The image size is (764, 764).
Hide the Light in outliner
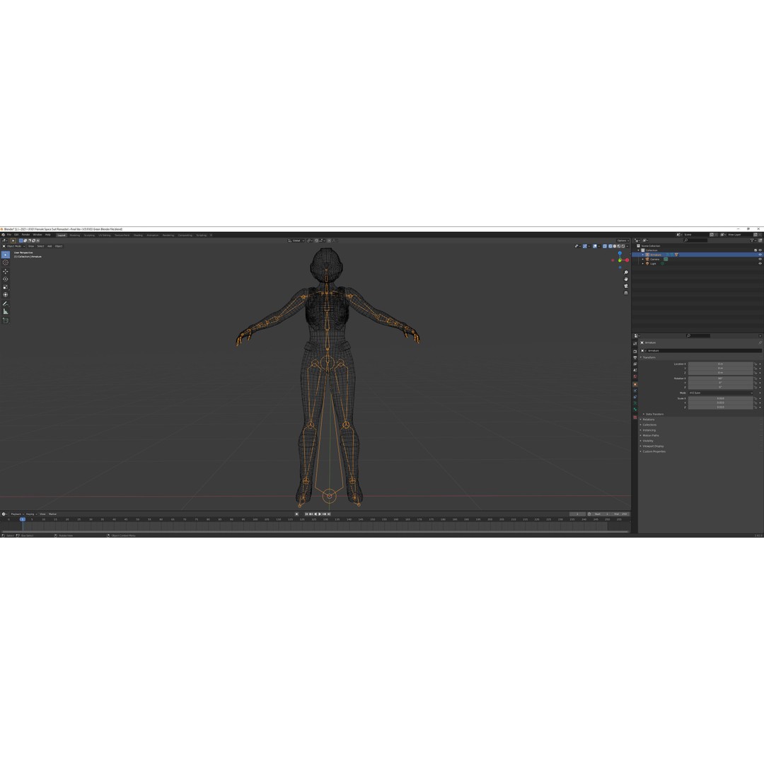click(x=760, y=264)
